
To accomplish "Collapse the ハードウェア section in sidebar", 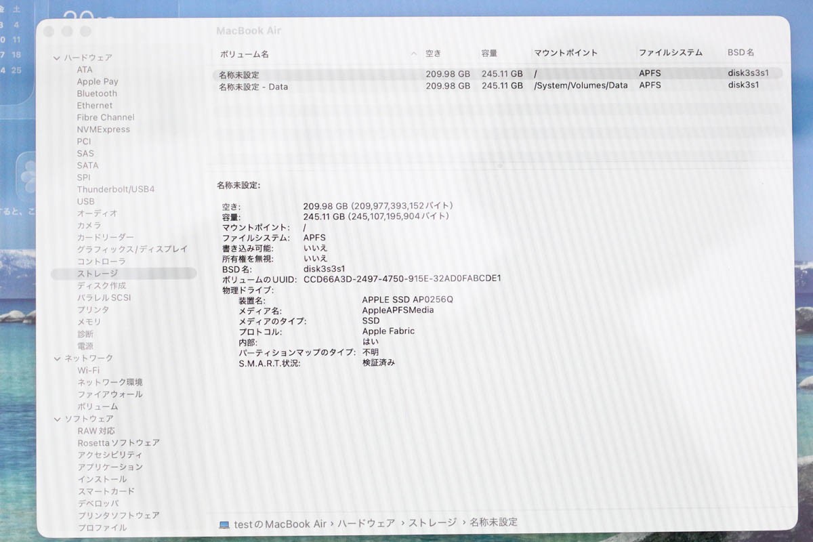I will tap(57, 58).
